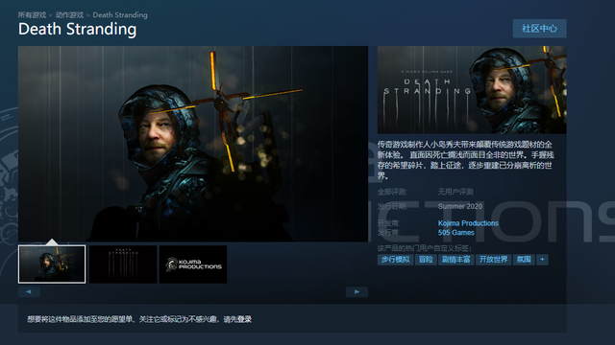
Task: Click the left arrow thumbnail scroll button
Action: (29, 291)
